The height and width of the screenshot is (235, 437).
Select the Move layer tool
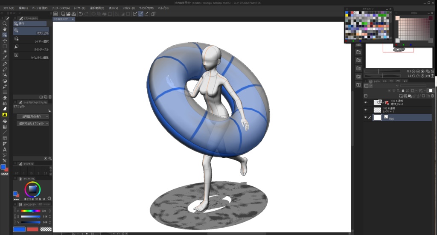[x=5, y=41]
